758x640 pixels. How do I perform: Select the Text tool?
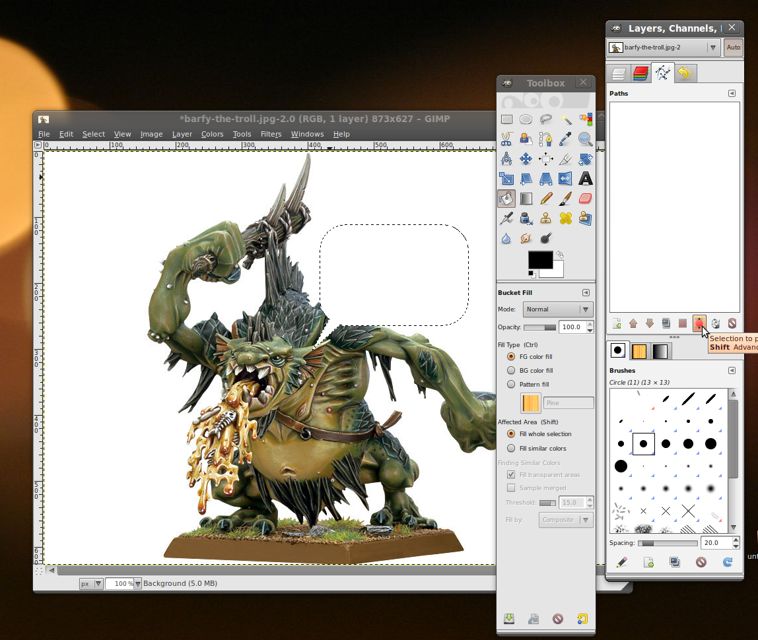[x=586, y=179]
